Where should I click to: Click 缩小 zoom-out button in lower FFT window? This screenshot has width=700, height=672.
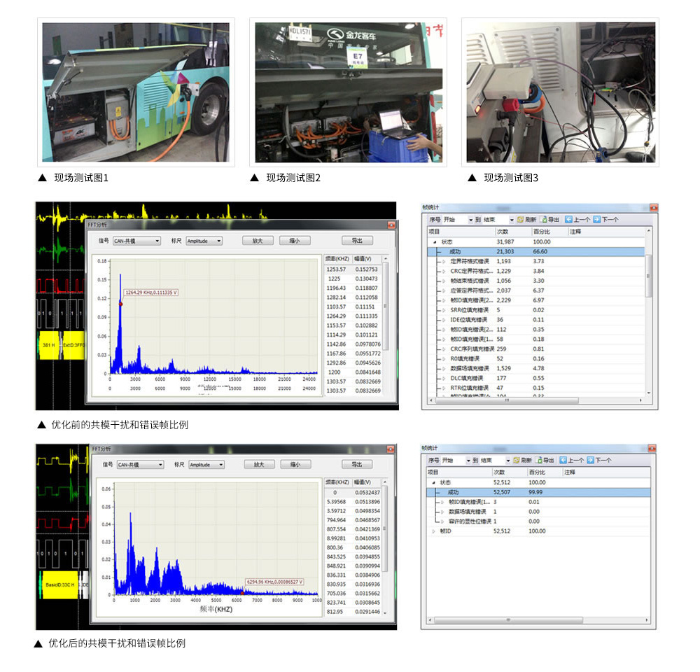(295, 464)
